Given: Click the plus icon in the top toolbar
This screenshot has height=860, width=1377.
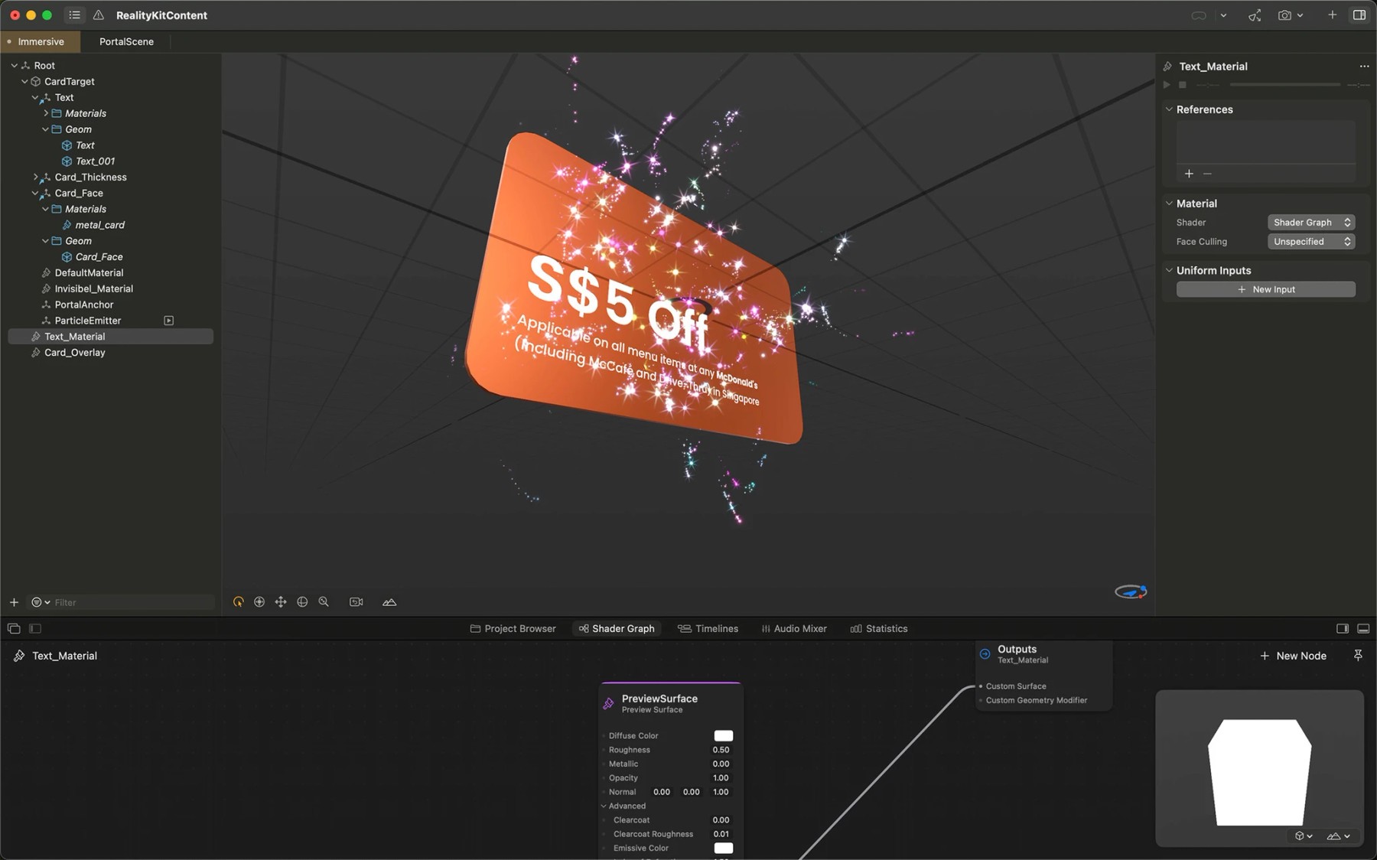Looking at the screenshot, I should point(1333,15).
